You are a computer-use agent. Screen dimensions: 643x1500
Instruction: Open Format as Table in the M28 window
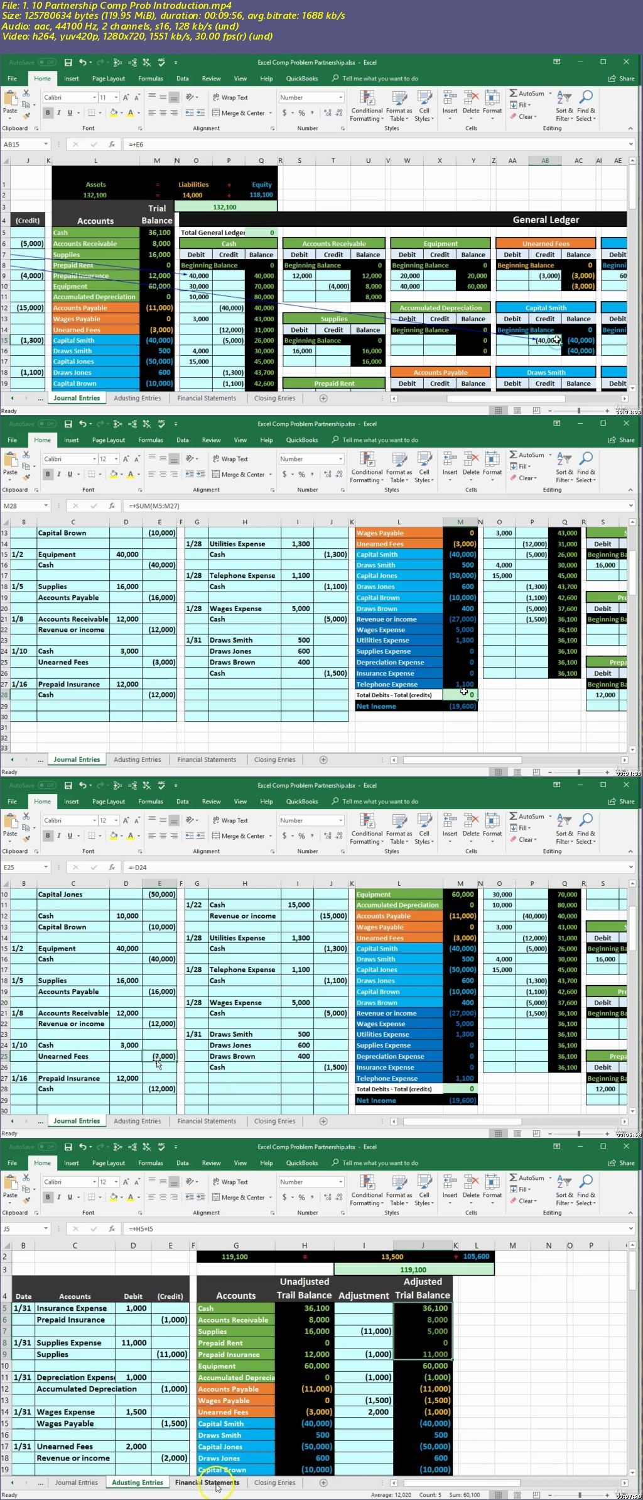coord(399,467)
